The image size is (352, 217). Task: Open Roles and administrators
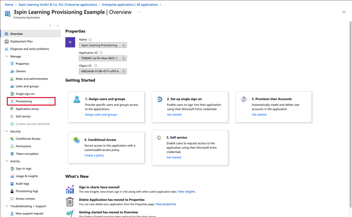(x=31, y=79)
